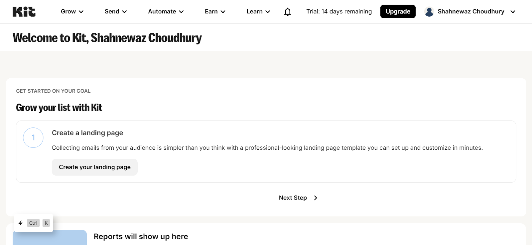Click the Next Step arrow chevron
This screenshot has height=245, width=532.
coord(316,198)
